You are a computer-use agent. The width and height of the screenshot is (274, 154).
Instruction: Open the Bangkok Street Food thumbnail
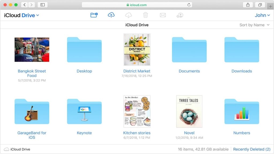pyautogui.click(x=32, y=49)
